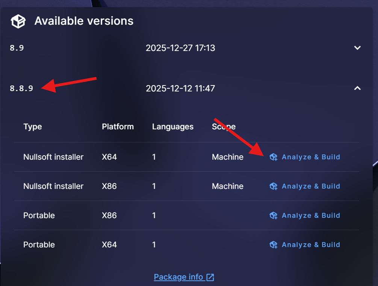The width and height of the screenshot is (378, 286).
Task: Run Analyze & Build for the X86 Nullsoft installer
Action: coord(311,186)
